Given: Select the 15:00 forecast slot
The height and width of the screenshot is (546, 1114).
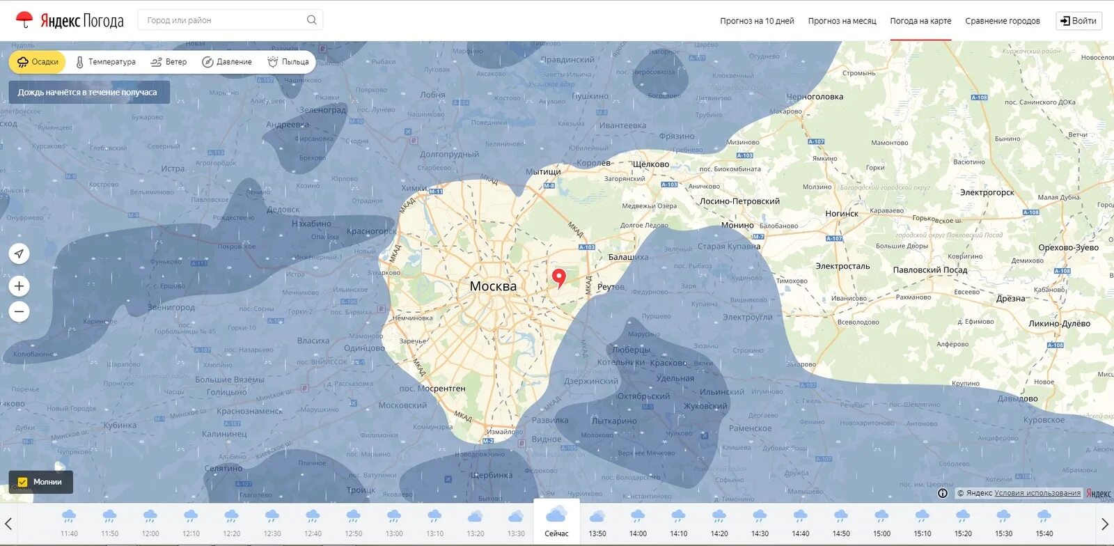Looking at the screenshot, I should click(881, 524).
